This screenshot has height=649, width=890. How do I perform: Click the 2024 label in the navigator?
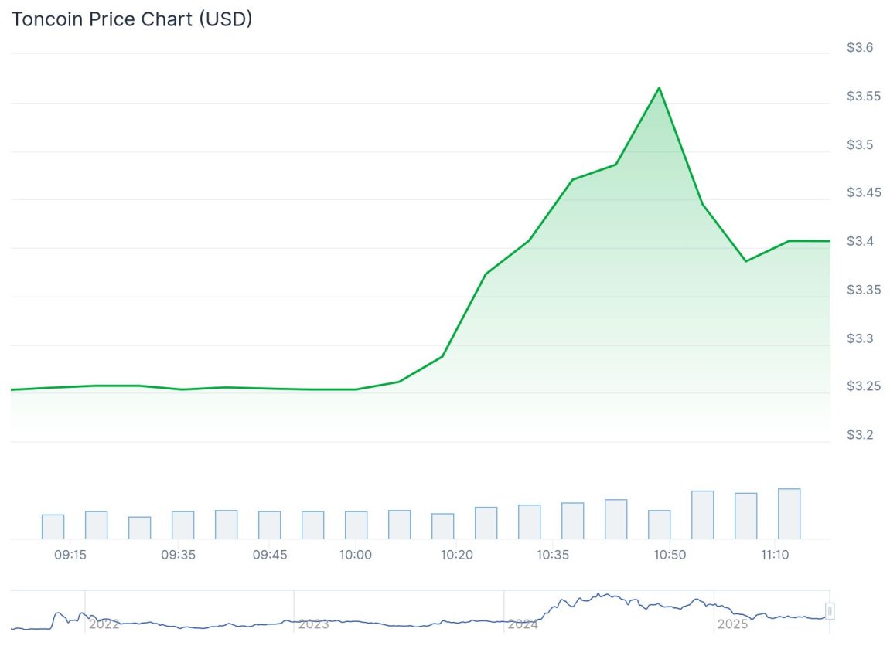pyautogui.click(x=523, y=624)
